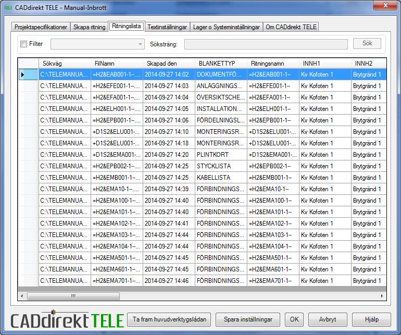
Task: Click Ritningsnamn cell =H2&EMA104-1--
Action: click(x=273, y=246)
